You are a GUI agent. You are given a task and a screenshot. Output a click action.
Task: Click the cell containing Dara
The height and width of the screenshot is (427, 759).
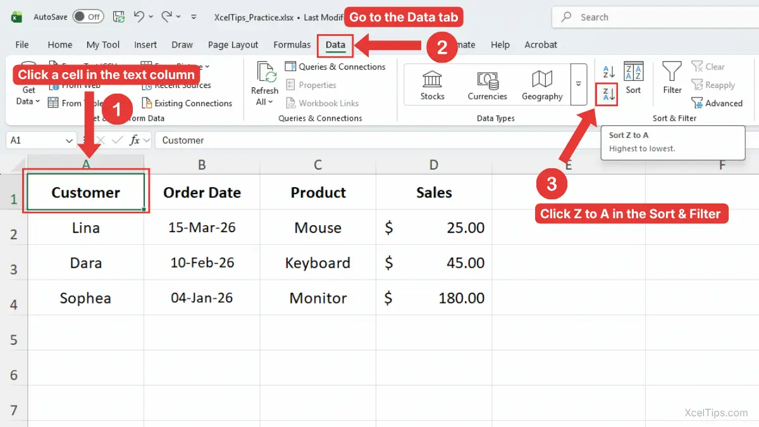click(86, 263)
